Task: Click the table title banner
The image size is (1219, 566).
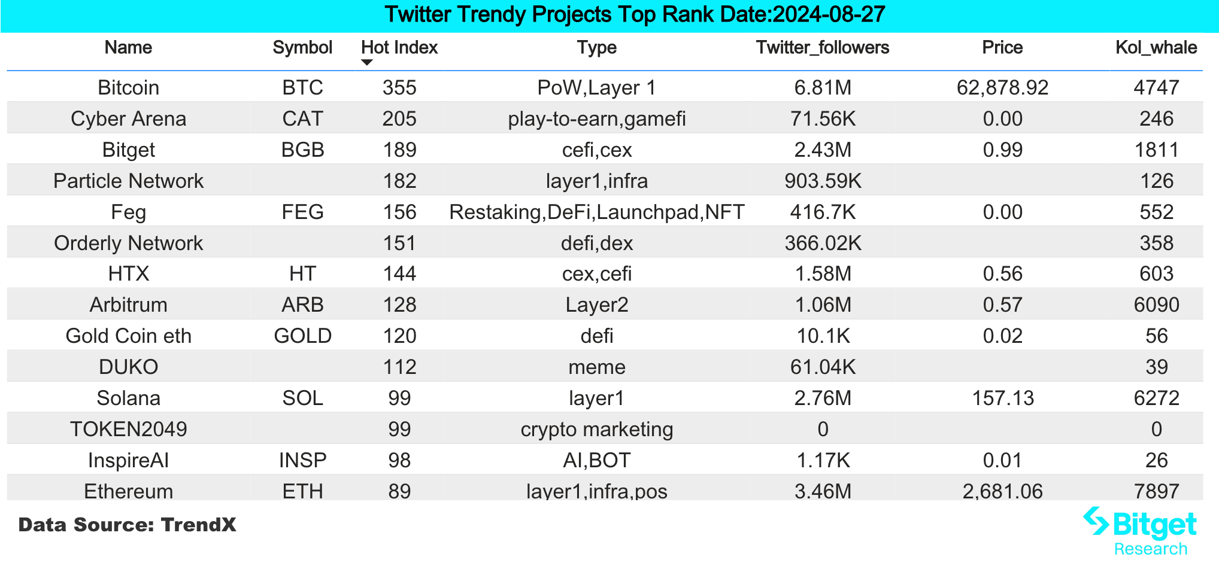Action: [635, 15]
